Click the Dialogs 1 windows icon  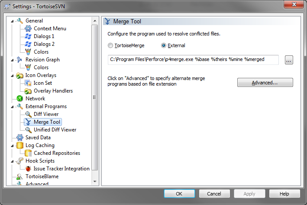point(28,36)
